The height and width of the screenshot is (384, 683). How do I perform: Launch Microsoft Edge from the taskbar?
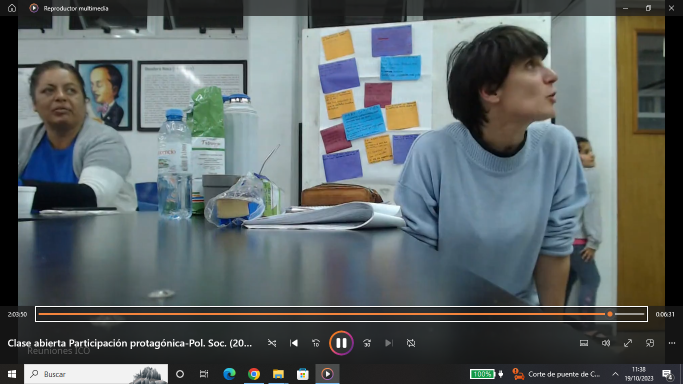(229, 374)
